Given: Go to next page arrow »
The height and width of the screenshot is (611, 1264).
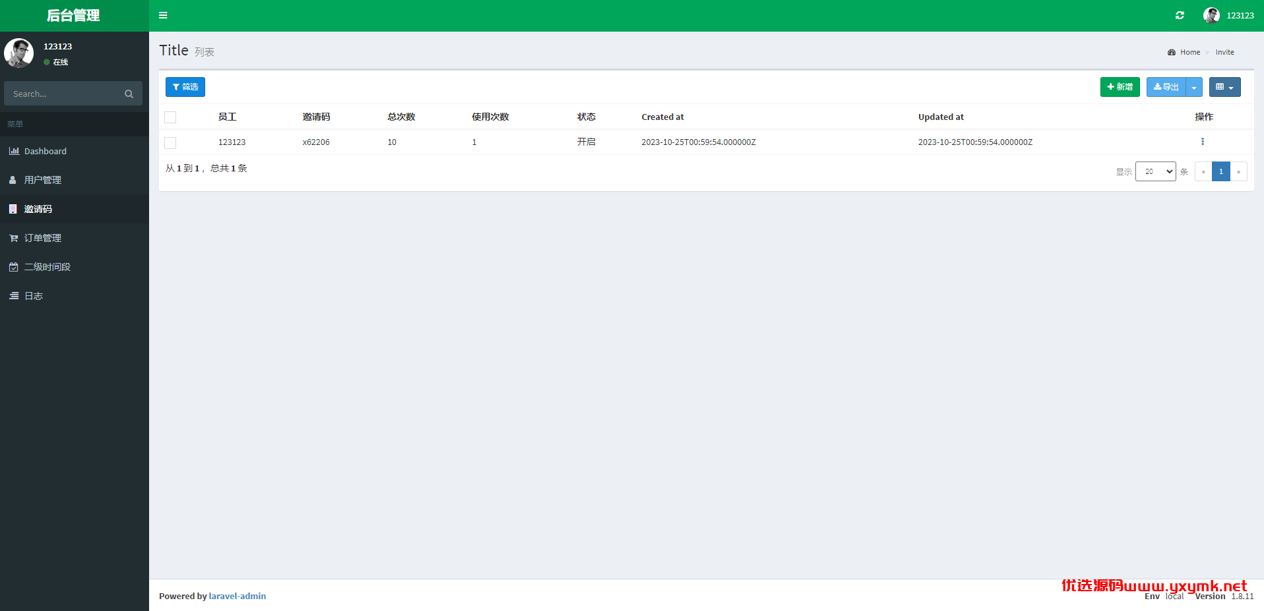Looking at the screenshot, I should (x=1238, y=171).
